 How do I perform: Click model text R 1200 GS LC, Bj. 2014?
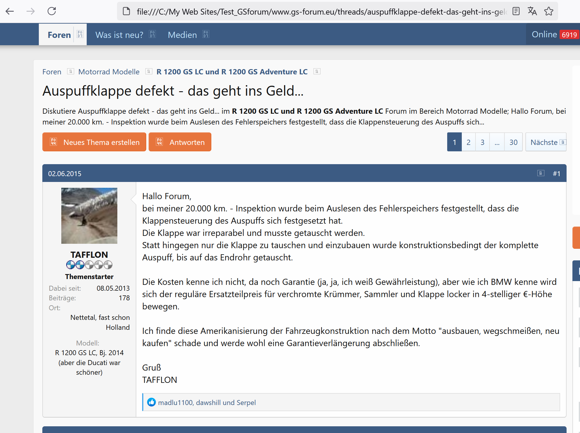pos(89,353)
